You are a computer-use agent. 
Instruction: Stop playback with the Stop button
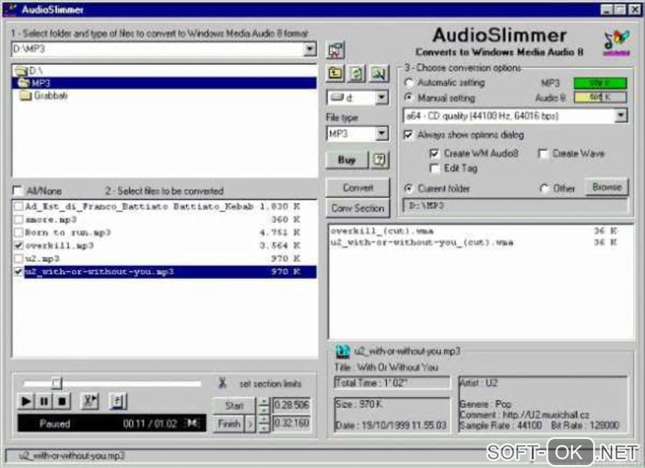pyautogui.click(x=62, y=401)
